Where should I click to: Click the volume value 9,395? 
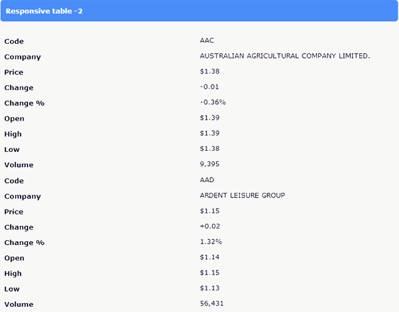coord(209,164)
